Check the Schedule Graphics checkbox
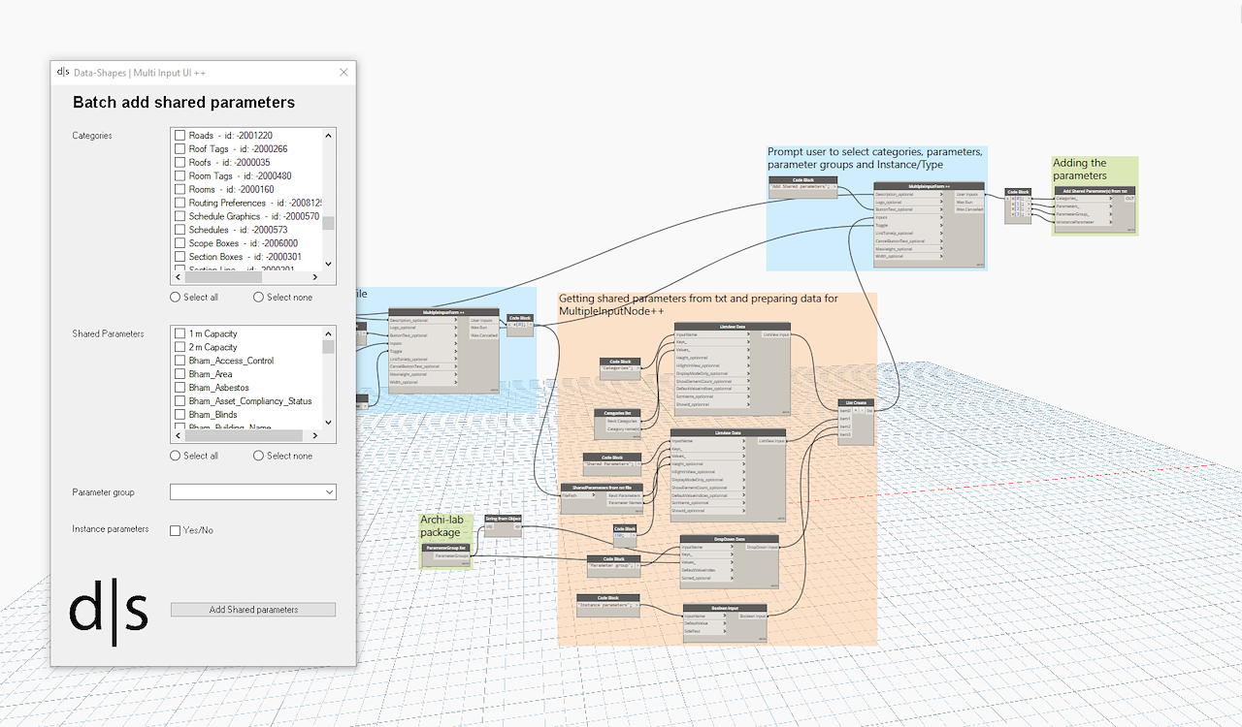Viewport: 1242px width, 727px height. [180, 217]
